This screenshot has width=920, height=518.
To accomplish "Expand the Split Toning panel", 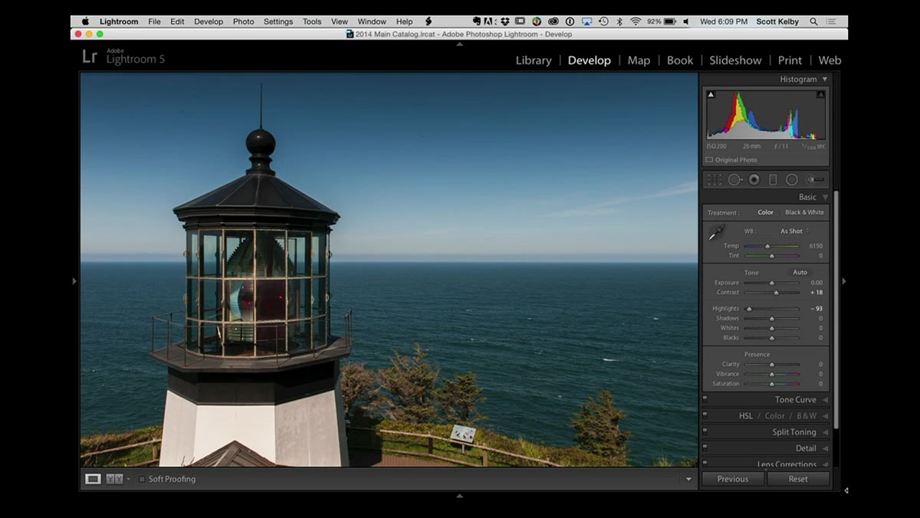I will coord(825,432).
